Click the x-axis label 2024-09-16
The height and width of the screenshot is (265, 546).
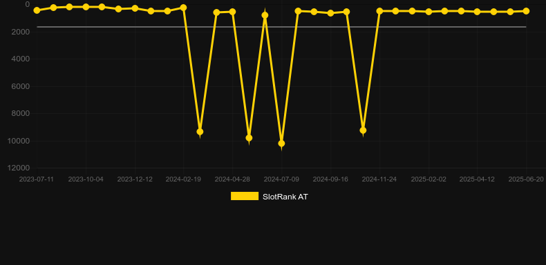coord(330,179)
